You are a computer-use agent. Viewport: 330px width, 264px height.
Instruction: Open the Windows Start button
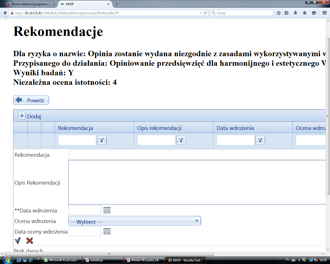tap(7, 260)
